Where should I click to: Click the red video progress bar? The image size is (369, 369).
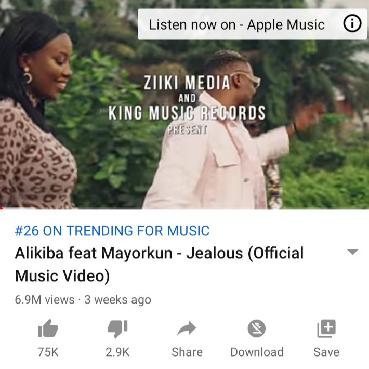[1, 208]
